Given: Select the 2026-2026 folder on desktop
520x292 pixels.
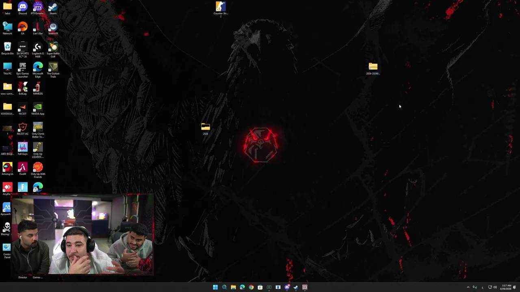Looking at the screenshot, I should (x=373, y=69).
